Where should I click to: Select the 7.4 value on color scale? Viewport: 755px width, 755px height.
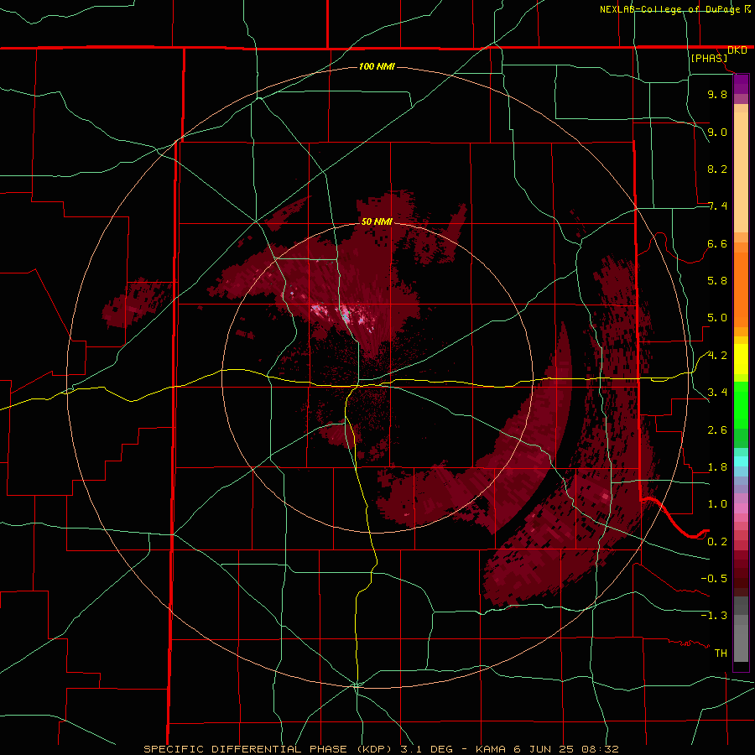point(717,206)
